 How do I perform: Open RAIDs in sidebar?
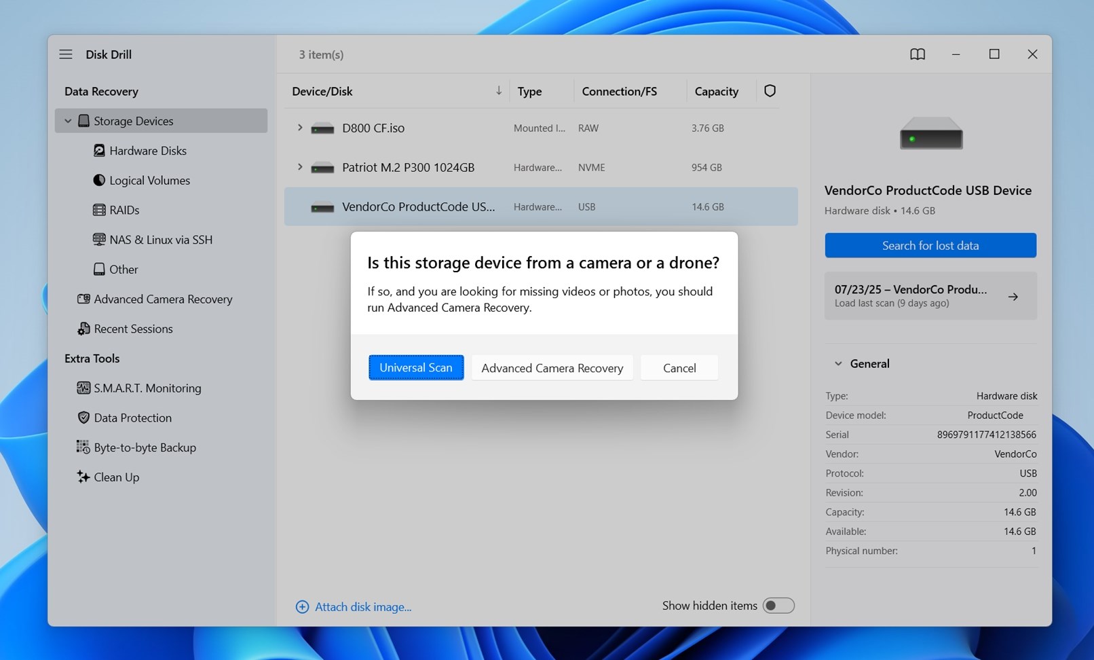point(124,210)
